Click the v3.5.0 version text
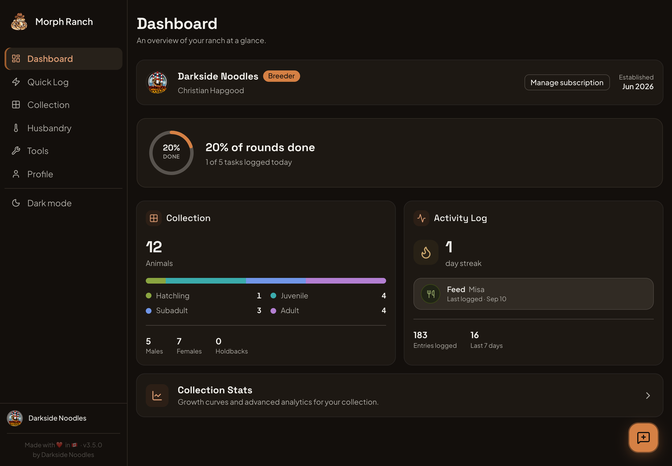This screenshot has width=672, height=466. (92, 445)
